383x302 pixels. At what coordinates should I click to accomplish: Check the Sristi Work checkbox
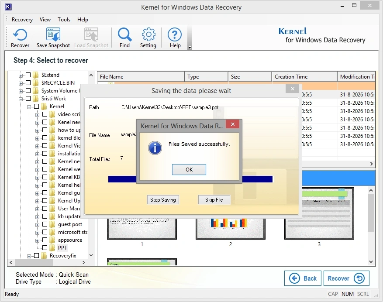click(28, 98)
